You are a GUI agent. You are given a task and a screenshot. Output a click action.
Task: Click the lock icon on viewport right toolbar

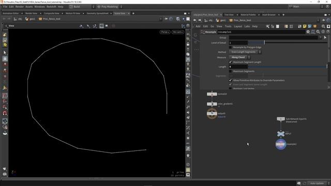pyautogui.click(x=188, y=44)
